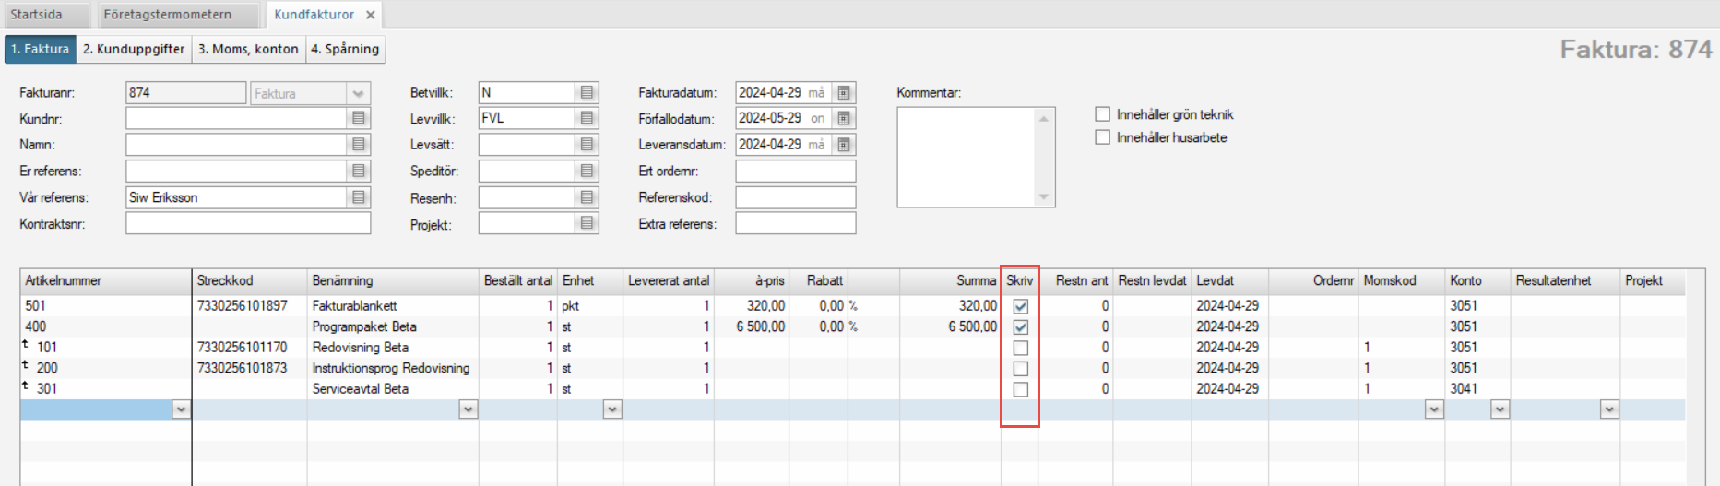This screenshot has height=486, width=1720.
Task: Open lookup list icon for Kundnr field
Action: 359,118
